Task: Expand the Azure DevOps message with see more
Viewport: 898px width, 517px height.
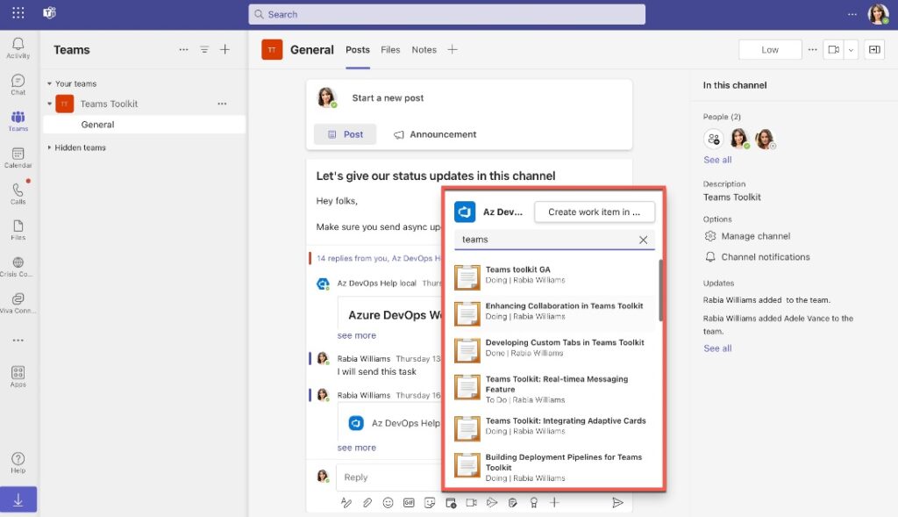Action: [x=356, y=335]
